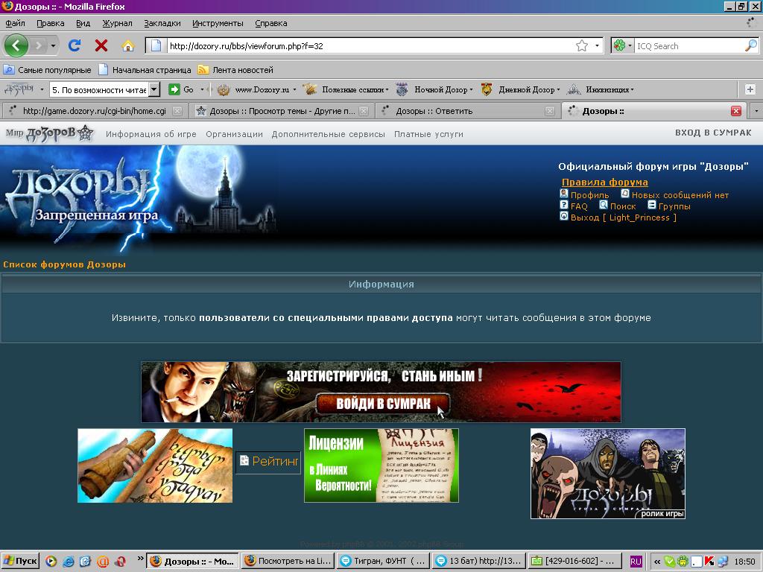The width and height of the screenshot is (763, 572).
Task: Open the 'Лицензии в Линиях Вероятности' banner
Action: pyautogui.click(x=381, y=465)
